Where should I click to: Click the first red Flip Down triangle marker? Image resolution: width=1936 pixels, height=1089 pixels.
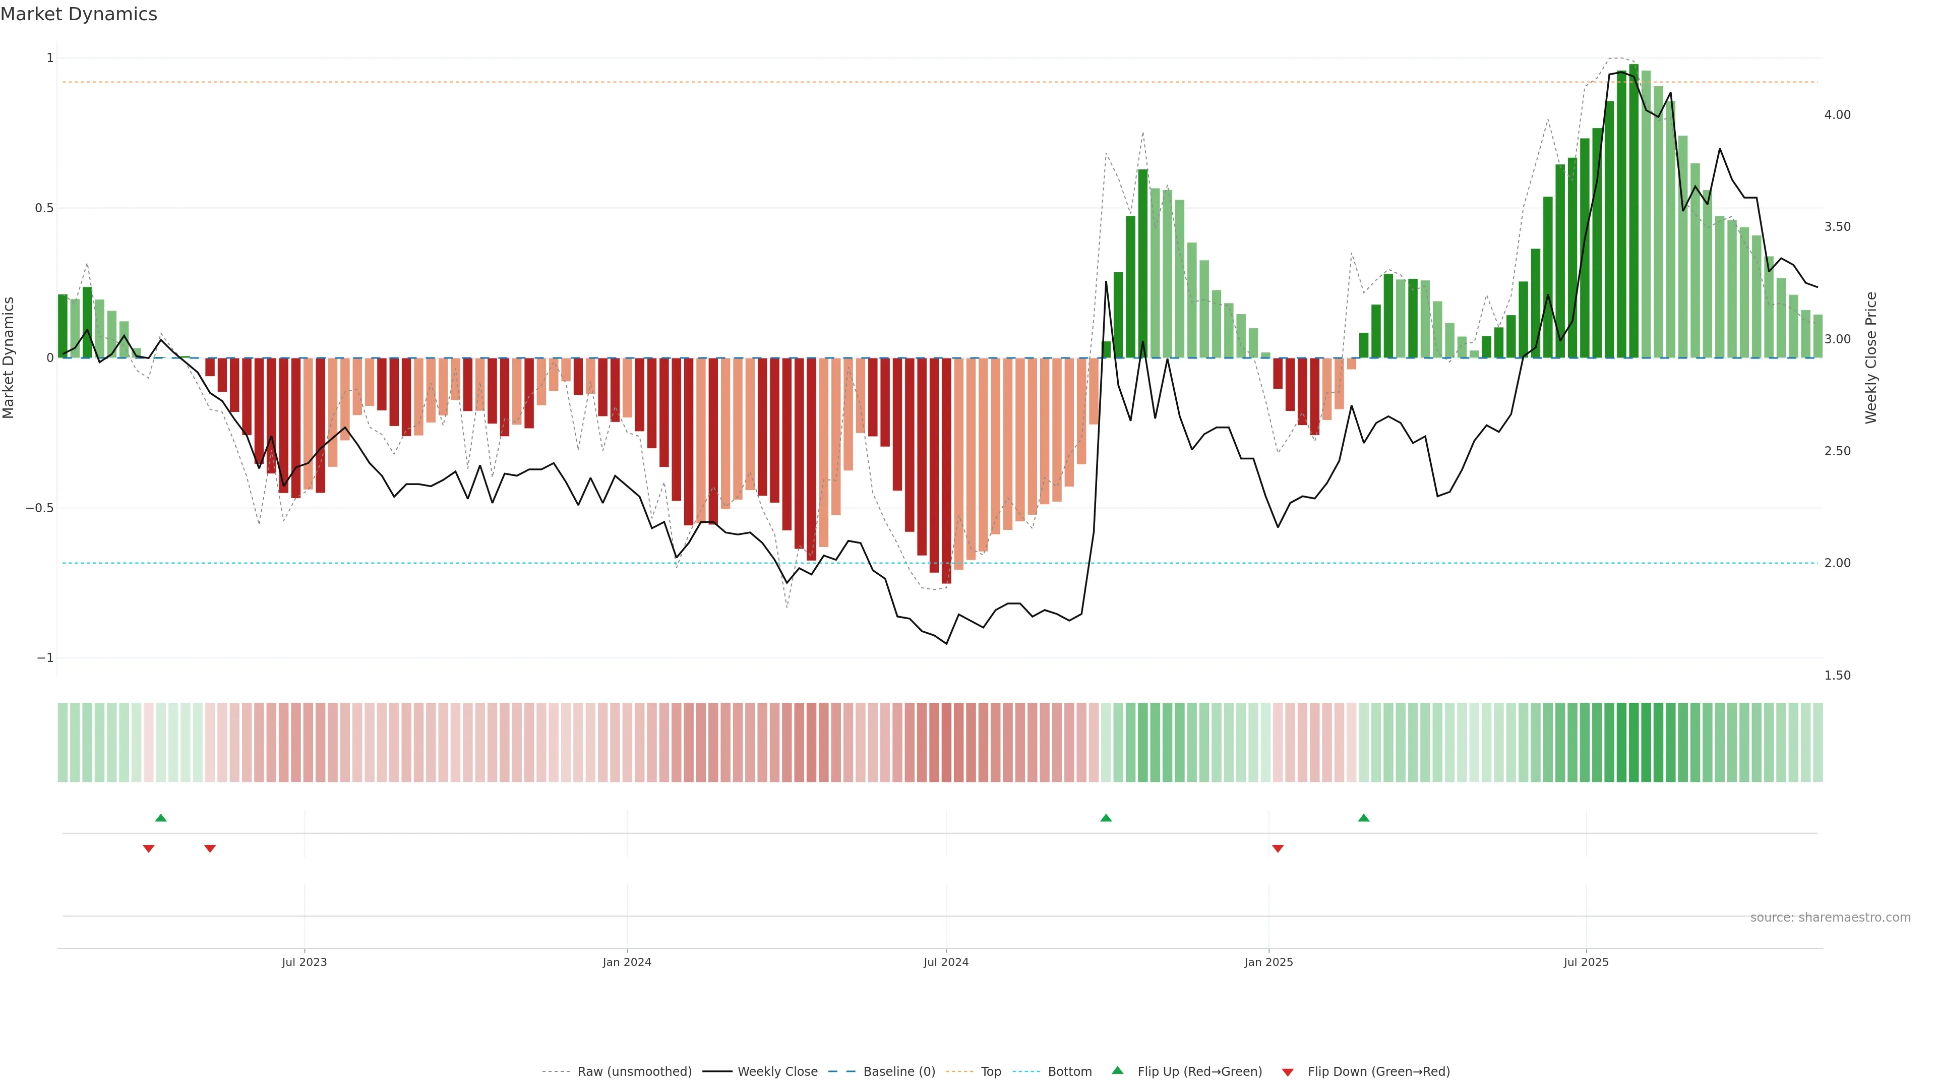click(x=149, y=849)
